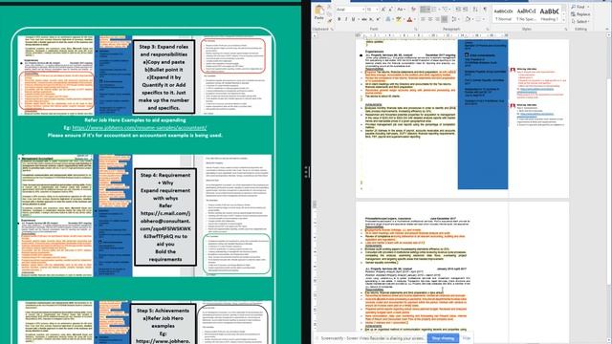The image size is (612, 344).
Task: Apply the Normal style
Action: pyautogui.click(x=503, y=14)
